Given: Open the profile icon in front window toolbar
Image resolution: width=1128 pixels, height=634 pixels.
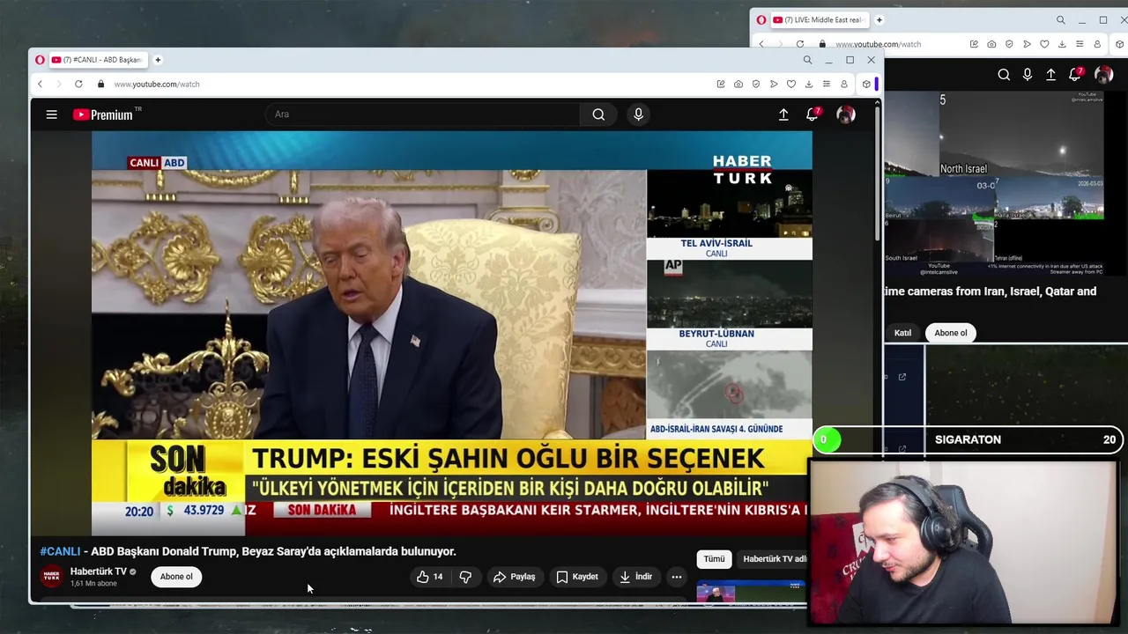Looking at the screenshot, I should (x=844, y=85).
